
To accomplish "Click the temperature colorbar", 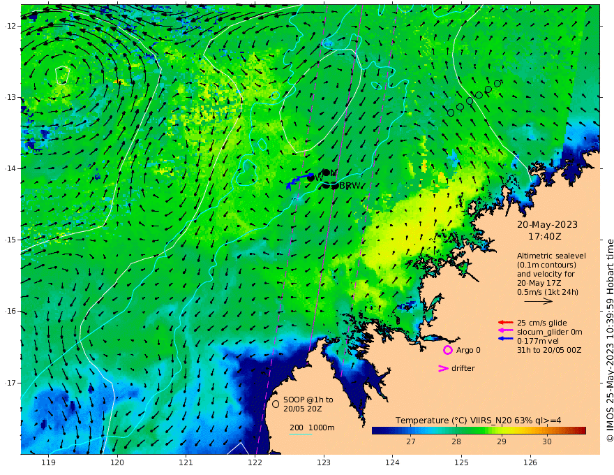I will tap(479, 430).
